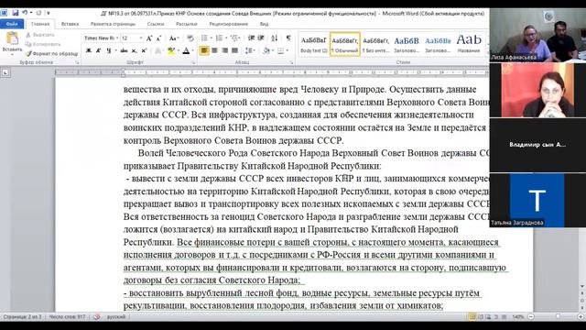Switch to the Главная tab

point(40,24)
